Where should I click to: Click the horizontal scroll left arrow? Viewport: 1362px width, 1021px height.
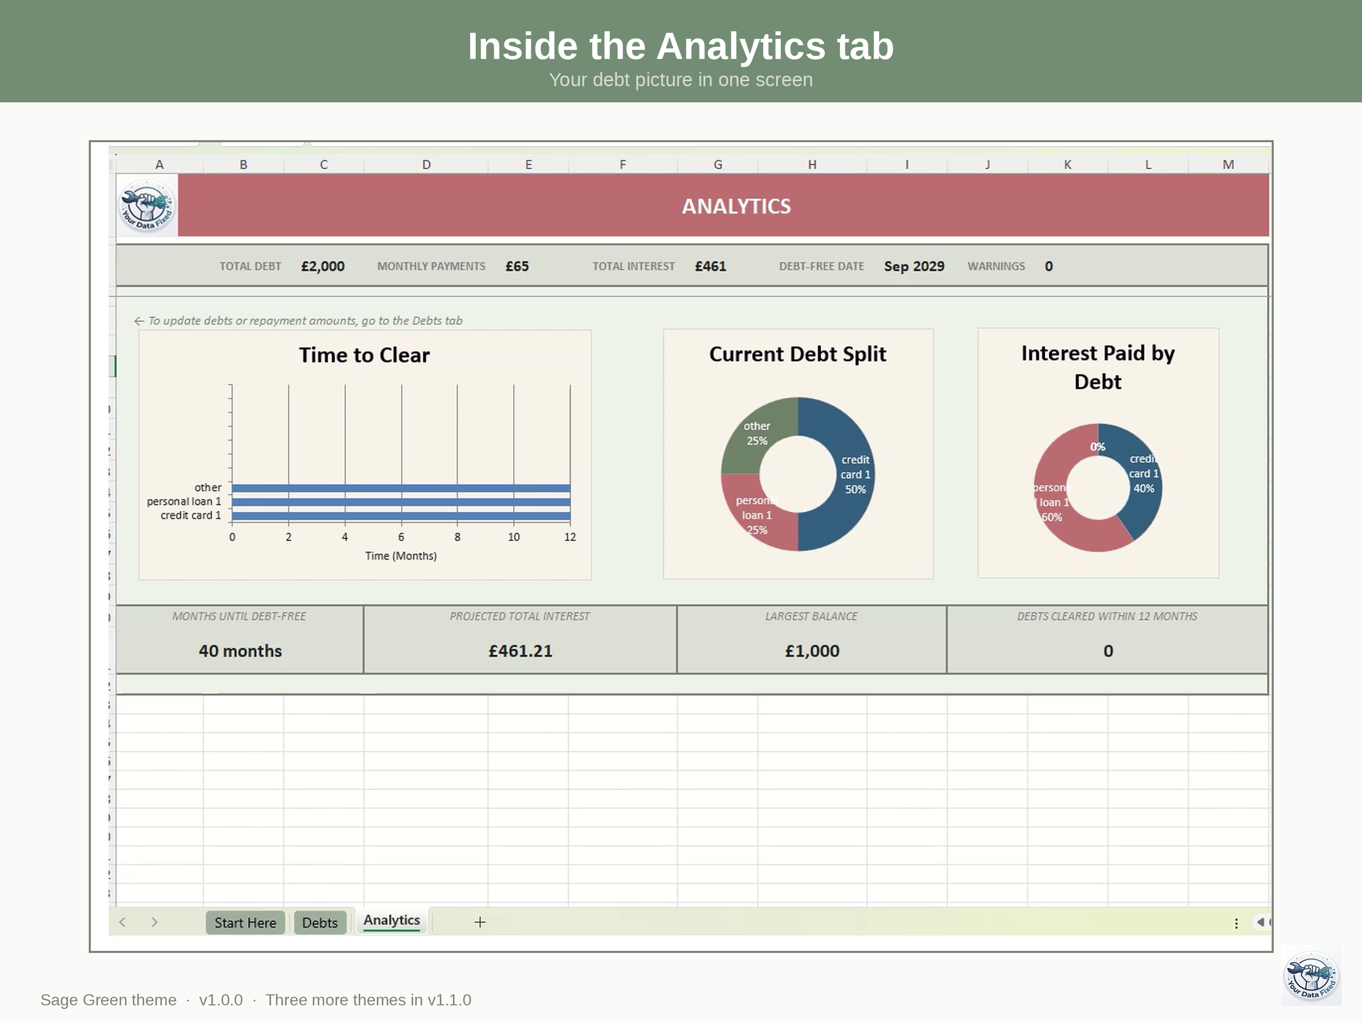pos(1261,922)
